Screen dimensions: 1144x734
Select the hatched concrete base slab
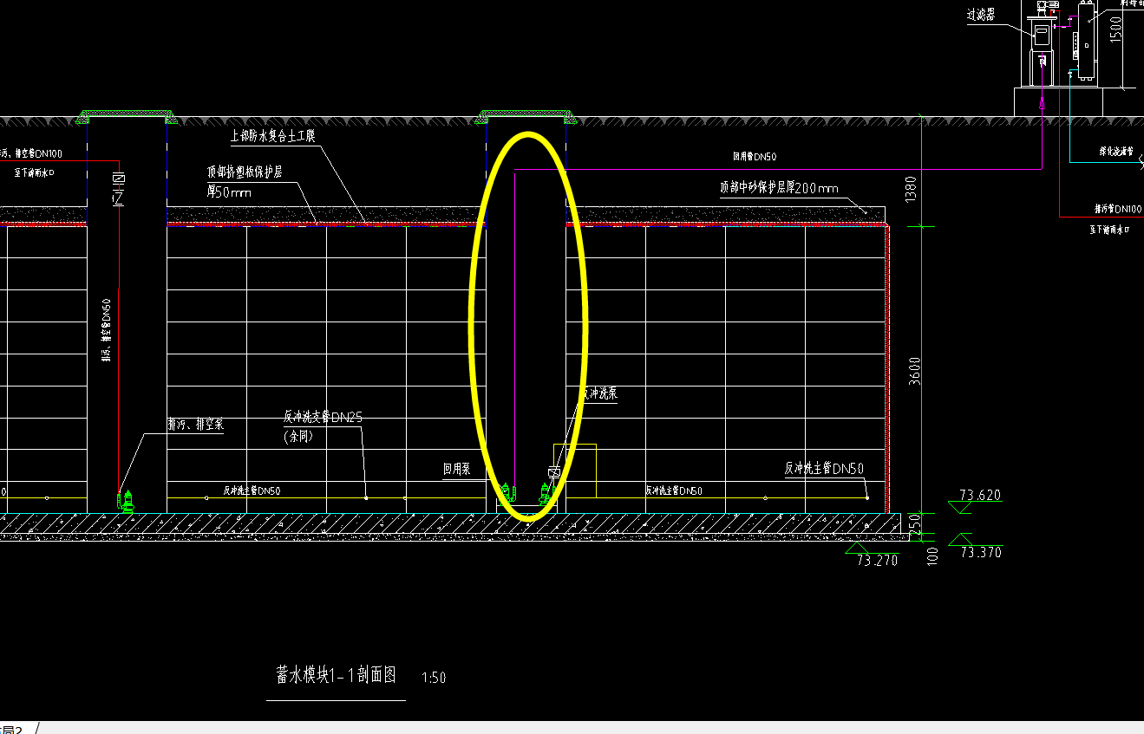pos(449,523)
